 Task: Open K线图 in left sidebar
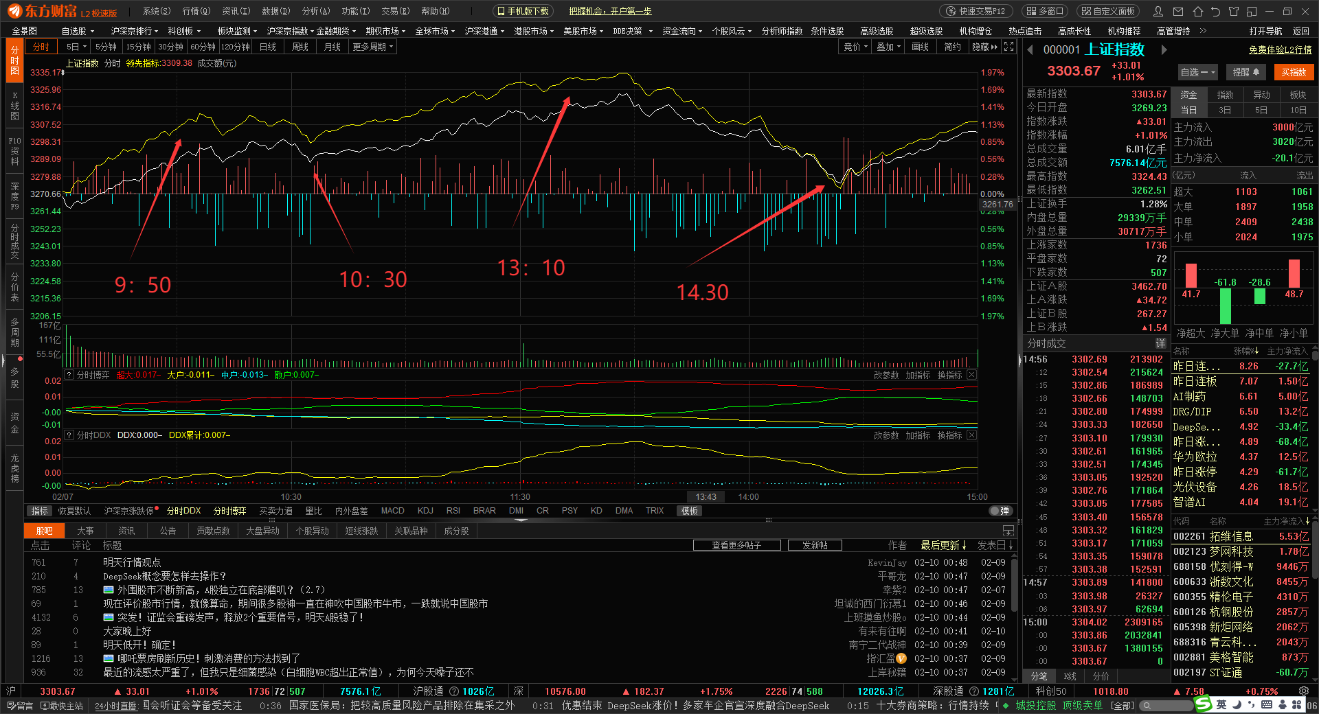click(14, 106)
